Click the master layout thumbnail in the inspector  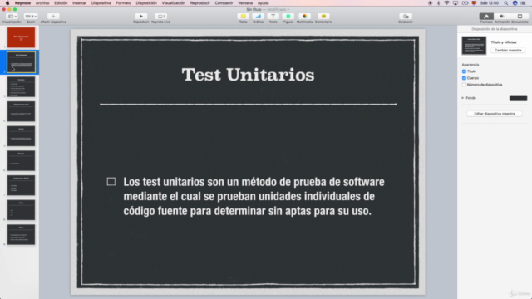474,46
